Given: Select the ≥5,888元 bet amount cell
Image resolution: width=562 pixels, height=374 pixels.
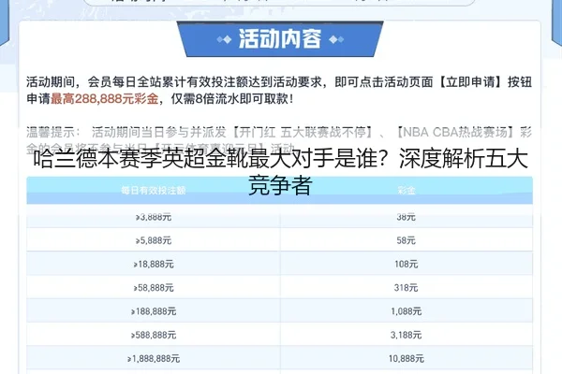Looking at the screenshot, I should pos(154,240).
